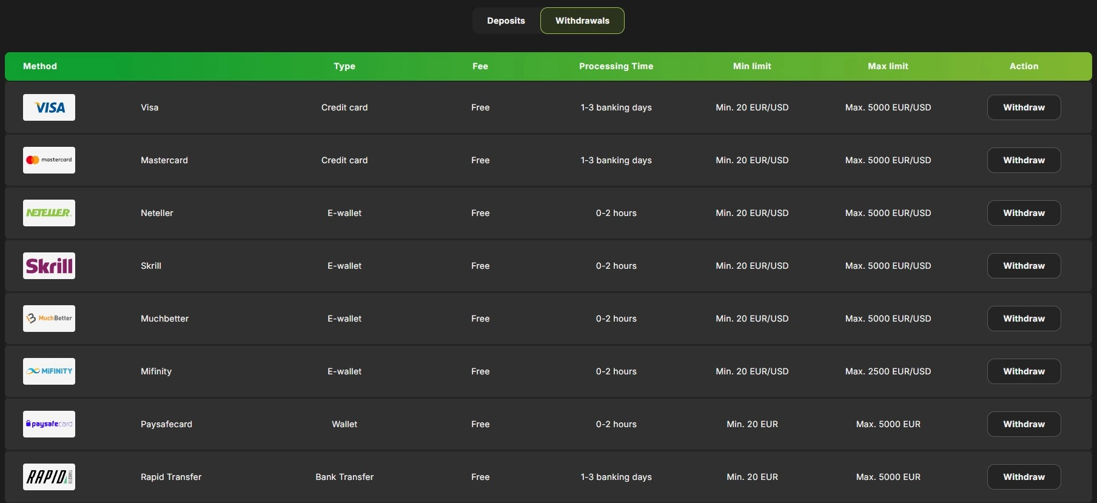This screenshot has height=503, width=1097.
Task: Click the Neteller logo icon
Action: click(49, 213)
